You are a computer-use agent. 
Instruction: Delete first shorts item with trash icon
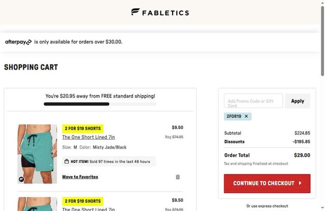178,177
